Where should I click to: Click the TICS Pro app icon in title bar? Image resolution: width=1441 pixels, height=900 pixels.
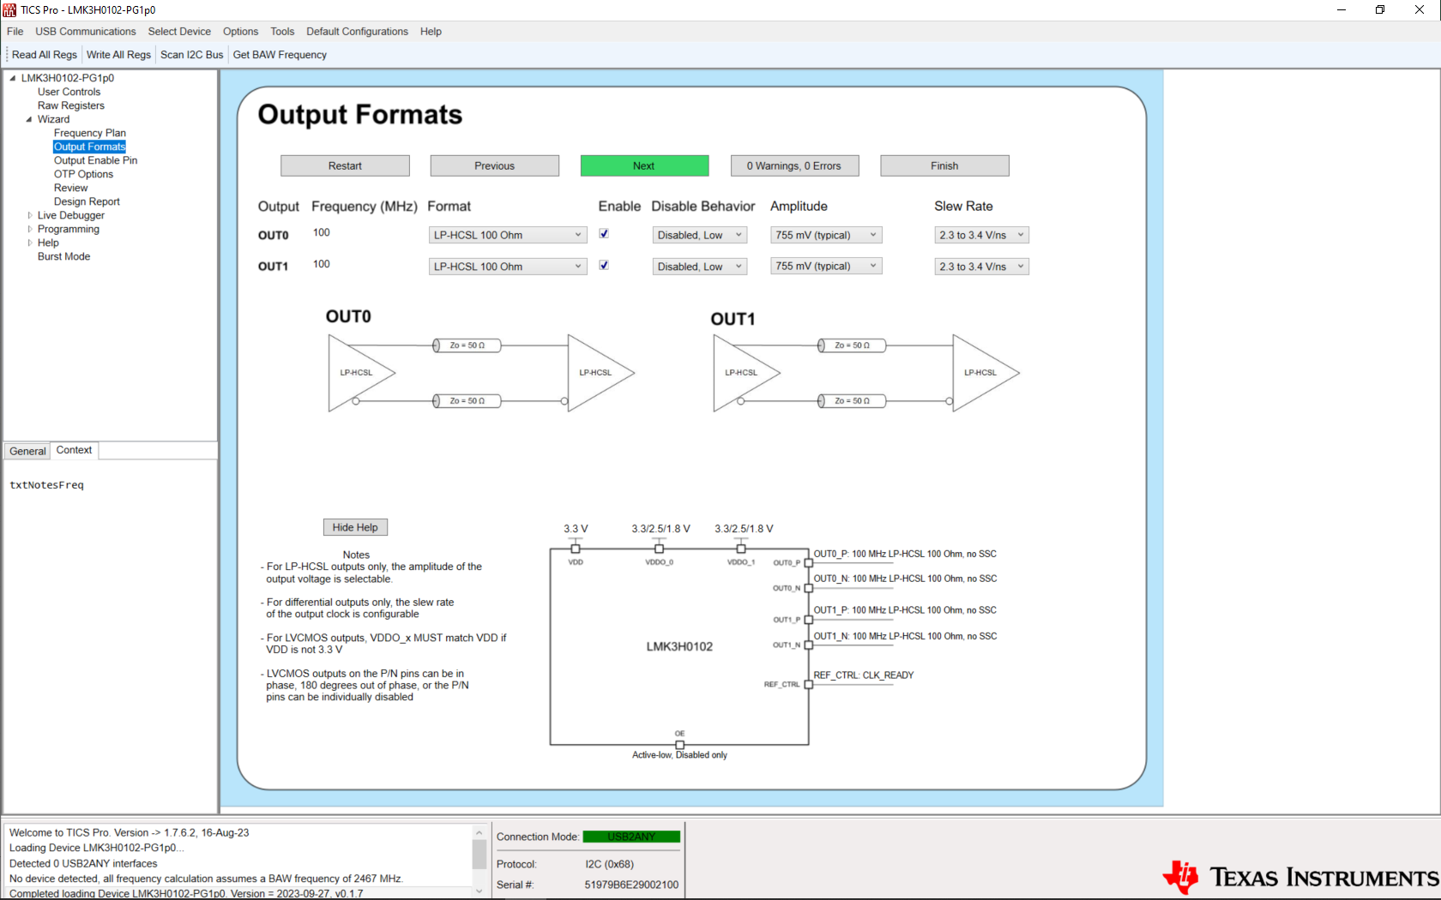9,10
